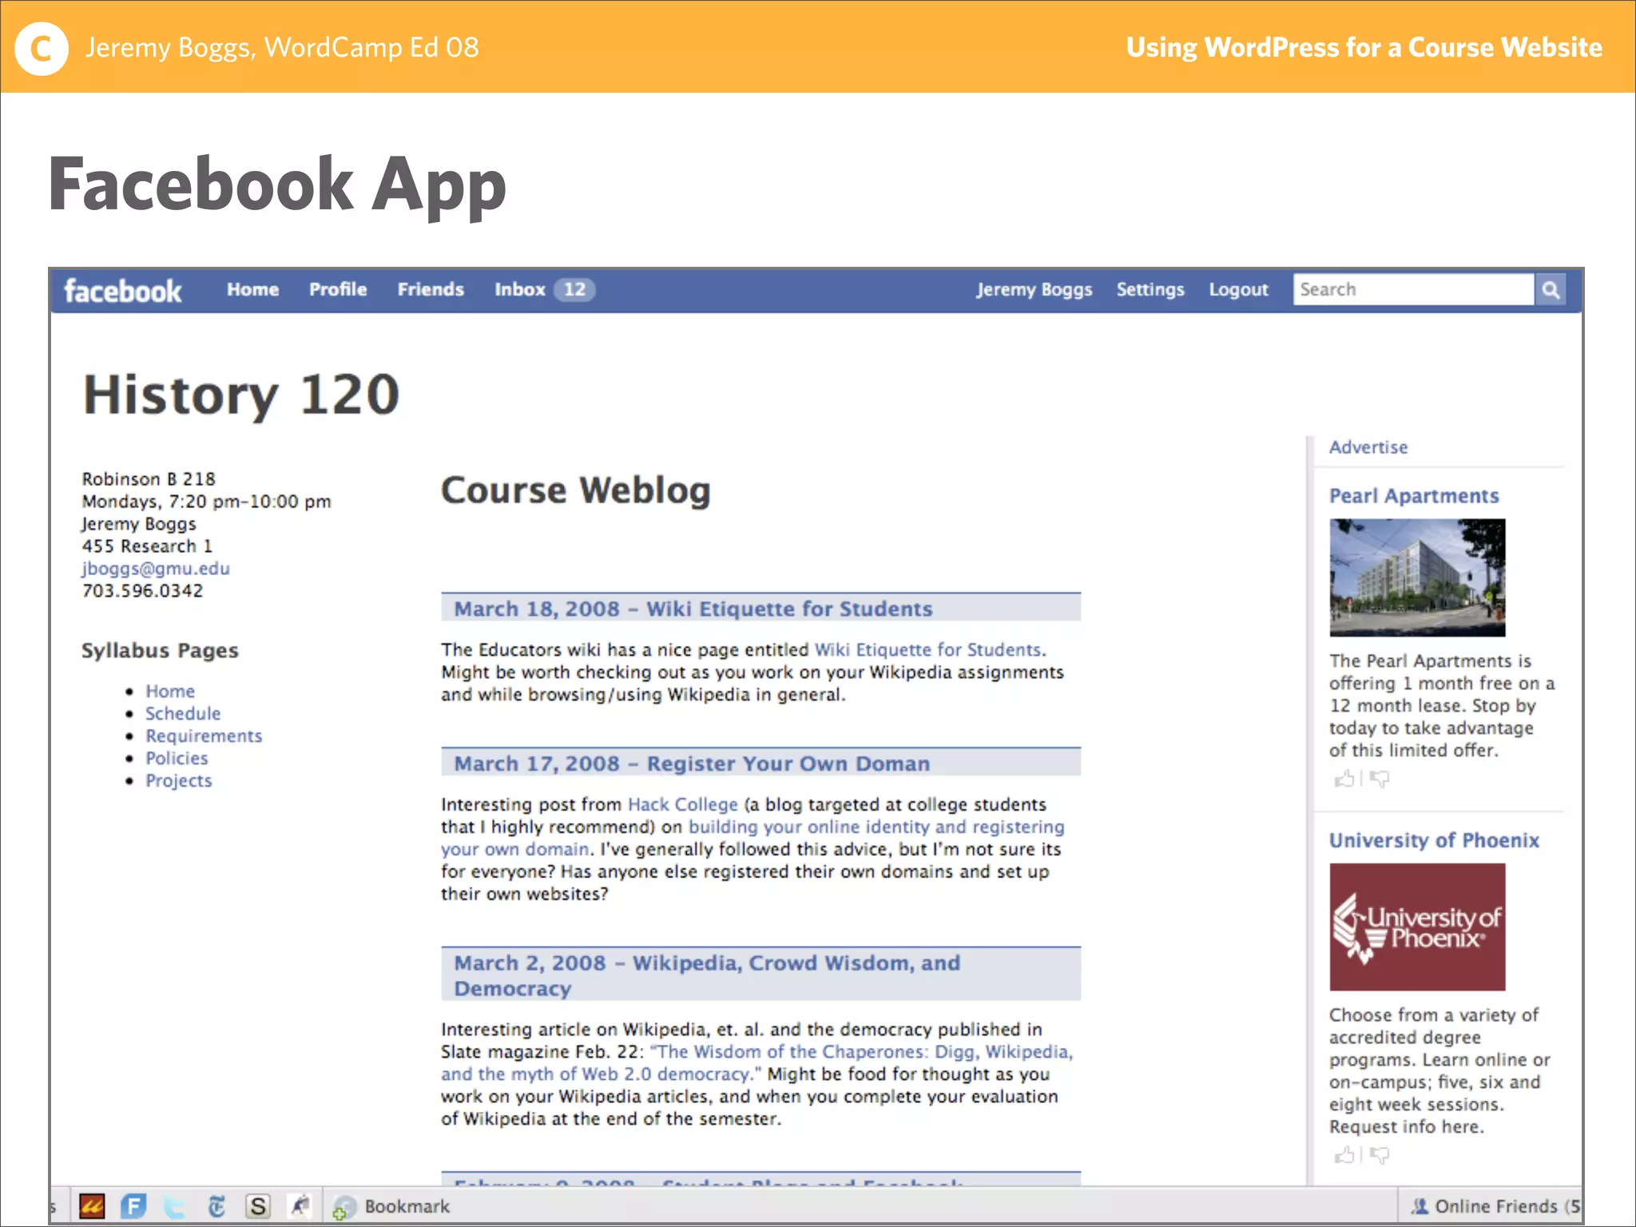
Task: Click the 'Robinson B 218' location text
Action: point(149,479)
